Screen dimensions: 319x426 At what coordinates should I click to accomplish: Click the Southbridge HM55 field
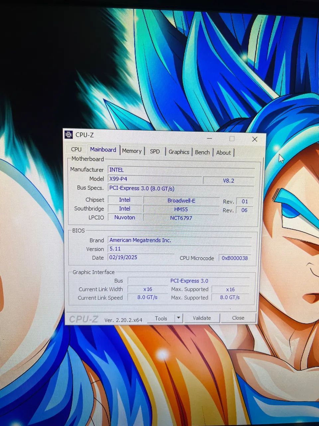(181, 209)
